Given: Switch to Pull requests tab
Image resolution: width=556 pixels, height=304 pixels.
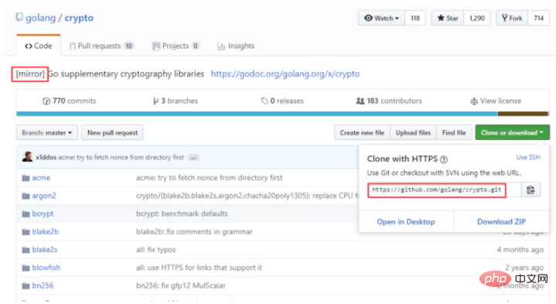Looking at the screenshot, I should pos(101,46).
